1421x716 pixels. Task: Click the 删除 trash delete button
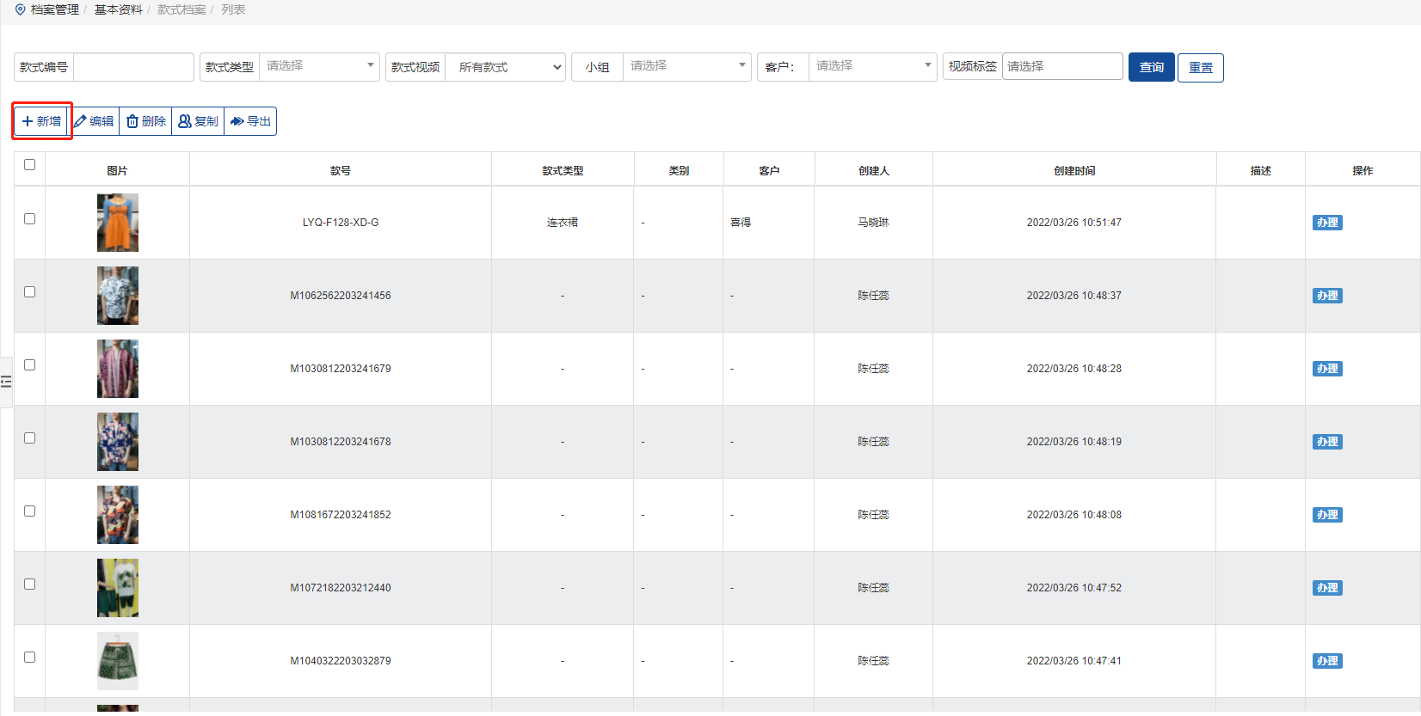(x=146, y=121)
